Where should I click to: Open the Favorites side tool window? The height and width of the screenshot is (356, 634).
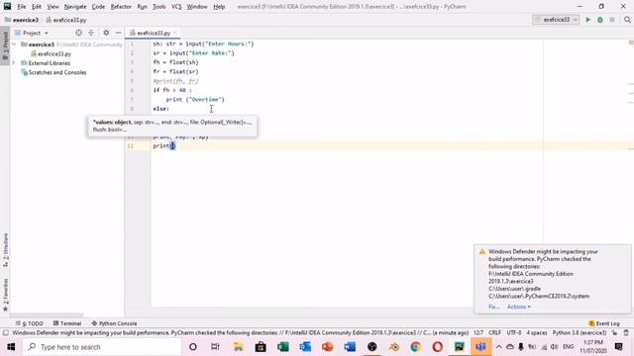click(5, 295)
